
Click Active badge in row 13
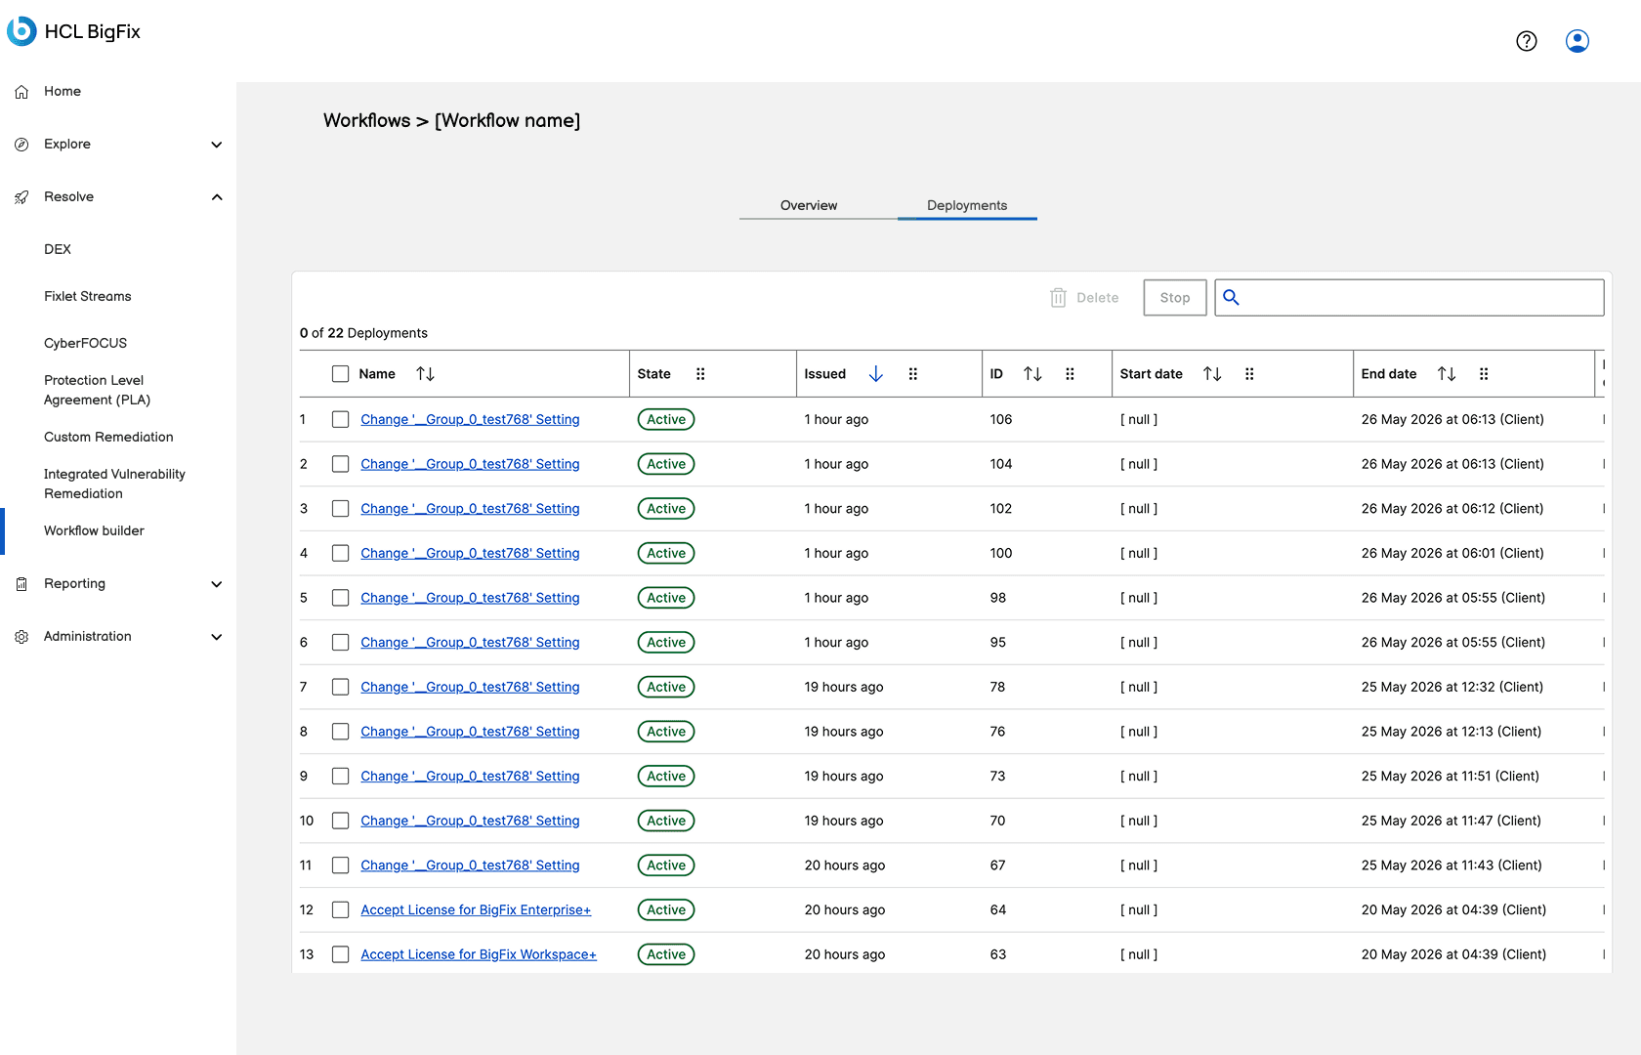[666, 955]
